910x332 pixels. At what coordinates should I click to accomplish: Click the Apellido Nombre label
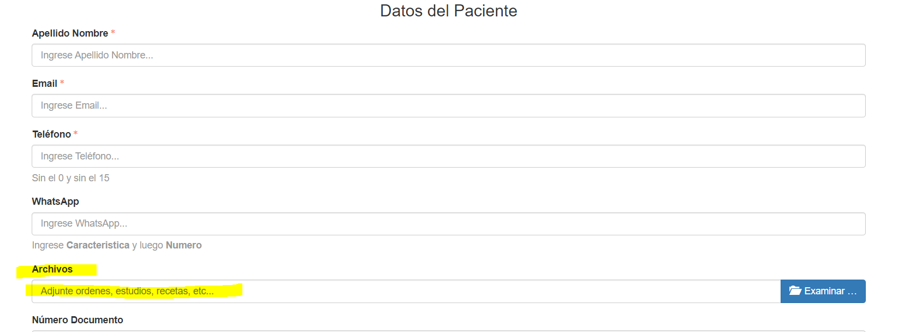[x=70, y=33]
